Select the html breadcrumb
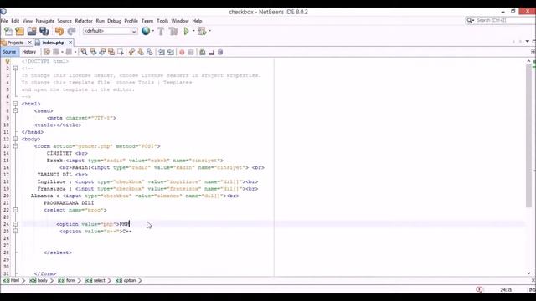 [12, 281]
